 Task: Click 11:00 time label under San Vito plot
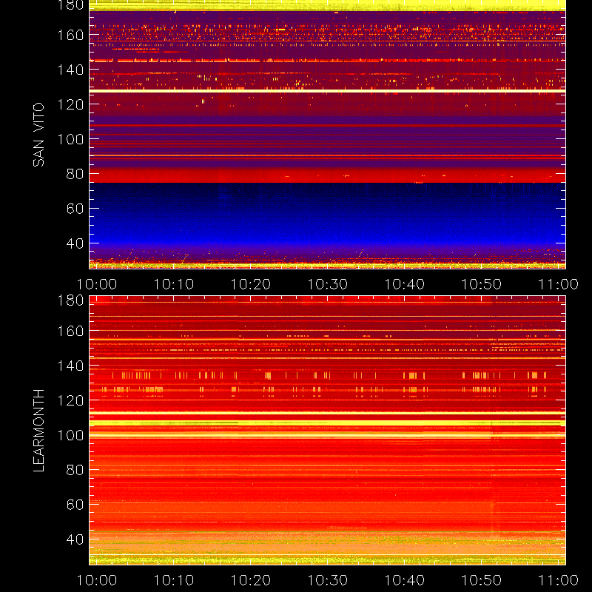558,284
